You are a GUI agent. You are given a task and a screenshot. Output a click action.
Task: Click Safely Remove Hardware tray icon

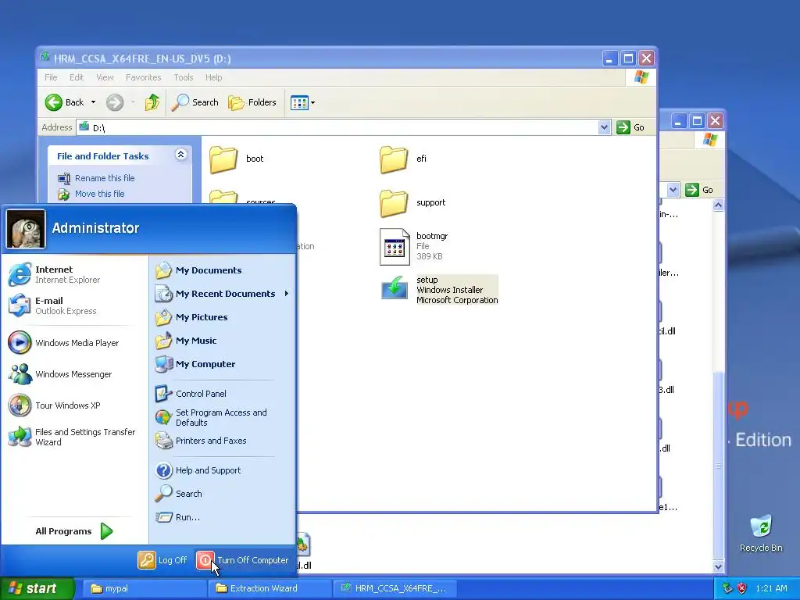pyautogui.click(x=728, y=588)
